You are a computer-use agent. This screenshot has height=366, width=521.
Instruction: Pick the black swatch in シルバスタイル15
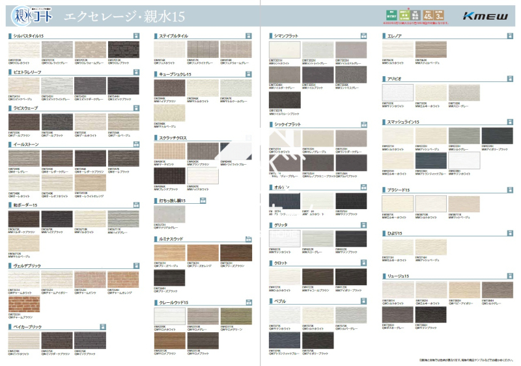click(122, 50)
